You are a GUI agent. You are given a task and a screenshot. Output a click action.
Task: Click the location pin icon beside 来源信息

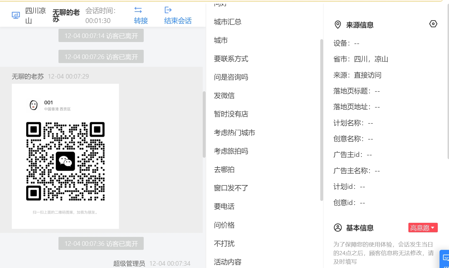pyautogui.click(x=338, y=25)
